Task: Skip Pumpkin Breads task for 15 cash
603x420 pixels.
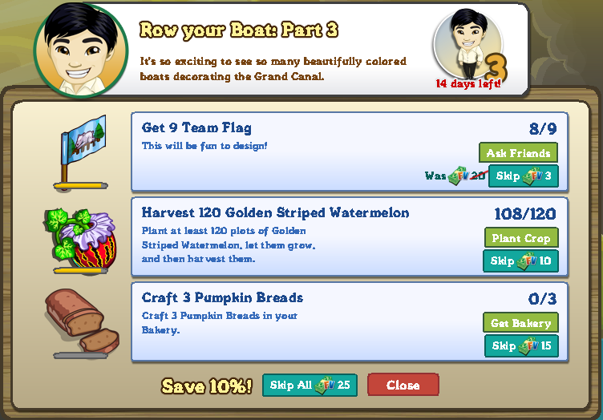Action: pos(521,345)
